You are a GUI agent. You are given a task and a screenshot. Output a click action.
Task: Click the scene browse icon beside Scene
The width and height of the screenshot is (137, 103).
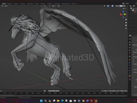pyautogui.click(x=124, y=3)
